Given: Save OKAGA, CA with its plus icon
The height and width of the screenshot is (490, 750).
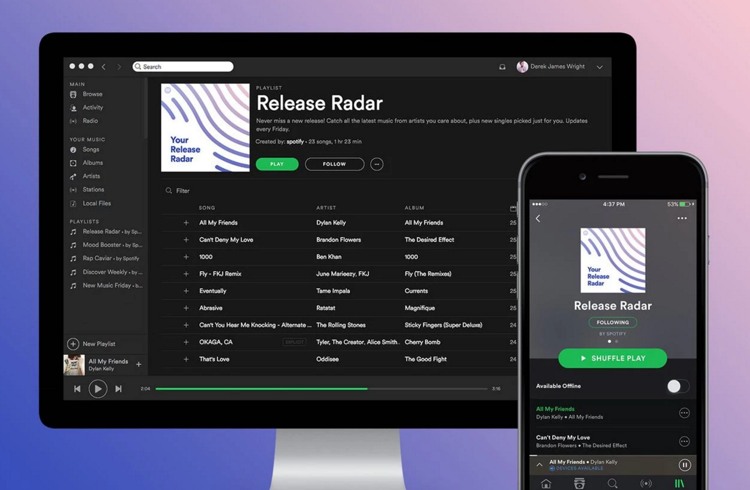Looking at the screenshot, I should click(186, 342).
